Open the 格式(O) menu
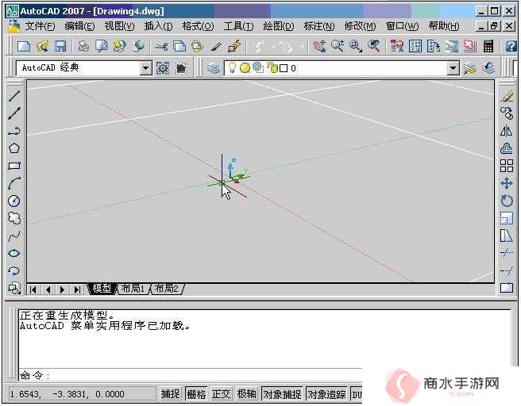Screen dimensions: 521x406 [x=198, y=26]
